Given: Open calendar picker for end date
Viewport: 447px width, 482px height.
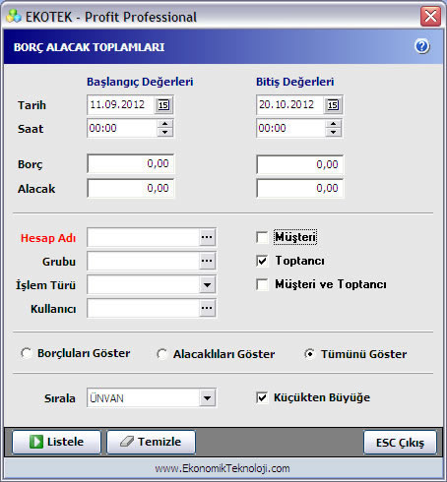Looking at the screenshot, I should pyautogui.click(x=333, y=105).
